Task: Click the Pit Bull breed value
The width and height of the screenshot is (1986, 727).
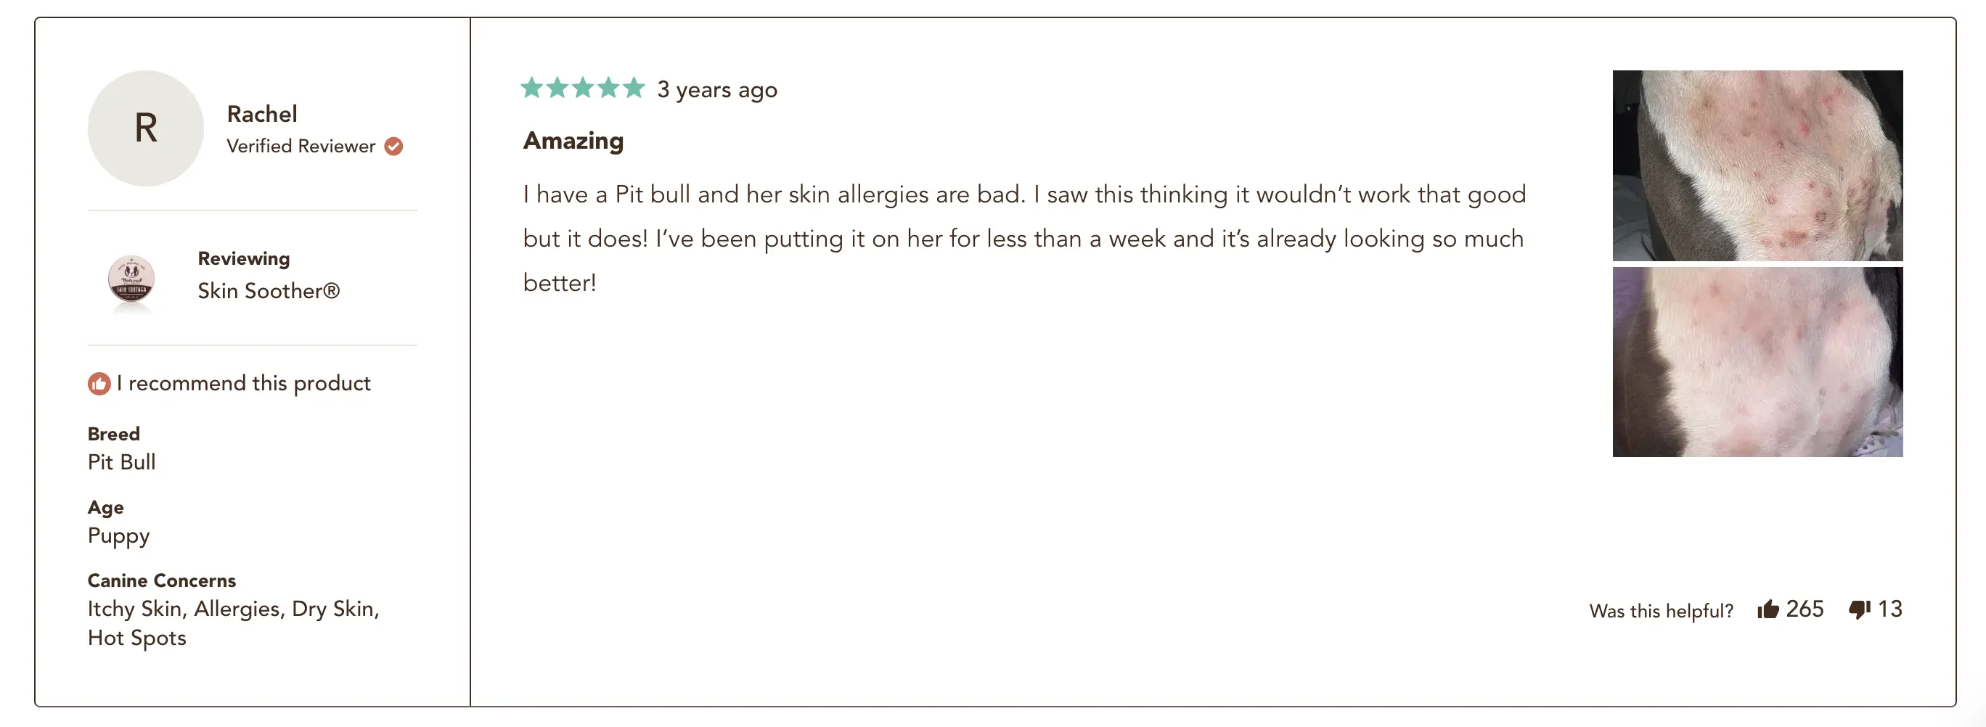Action: (122, 461)
